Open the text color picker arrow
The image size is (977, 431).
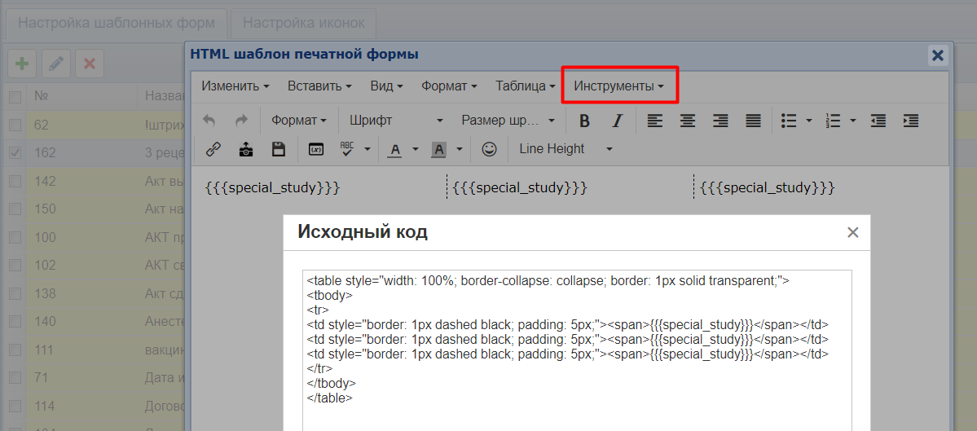tap(416, 149)
